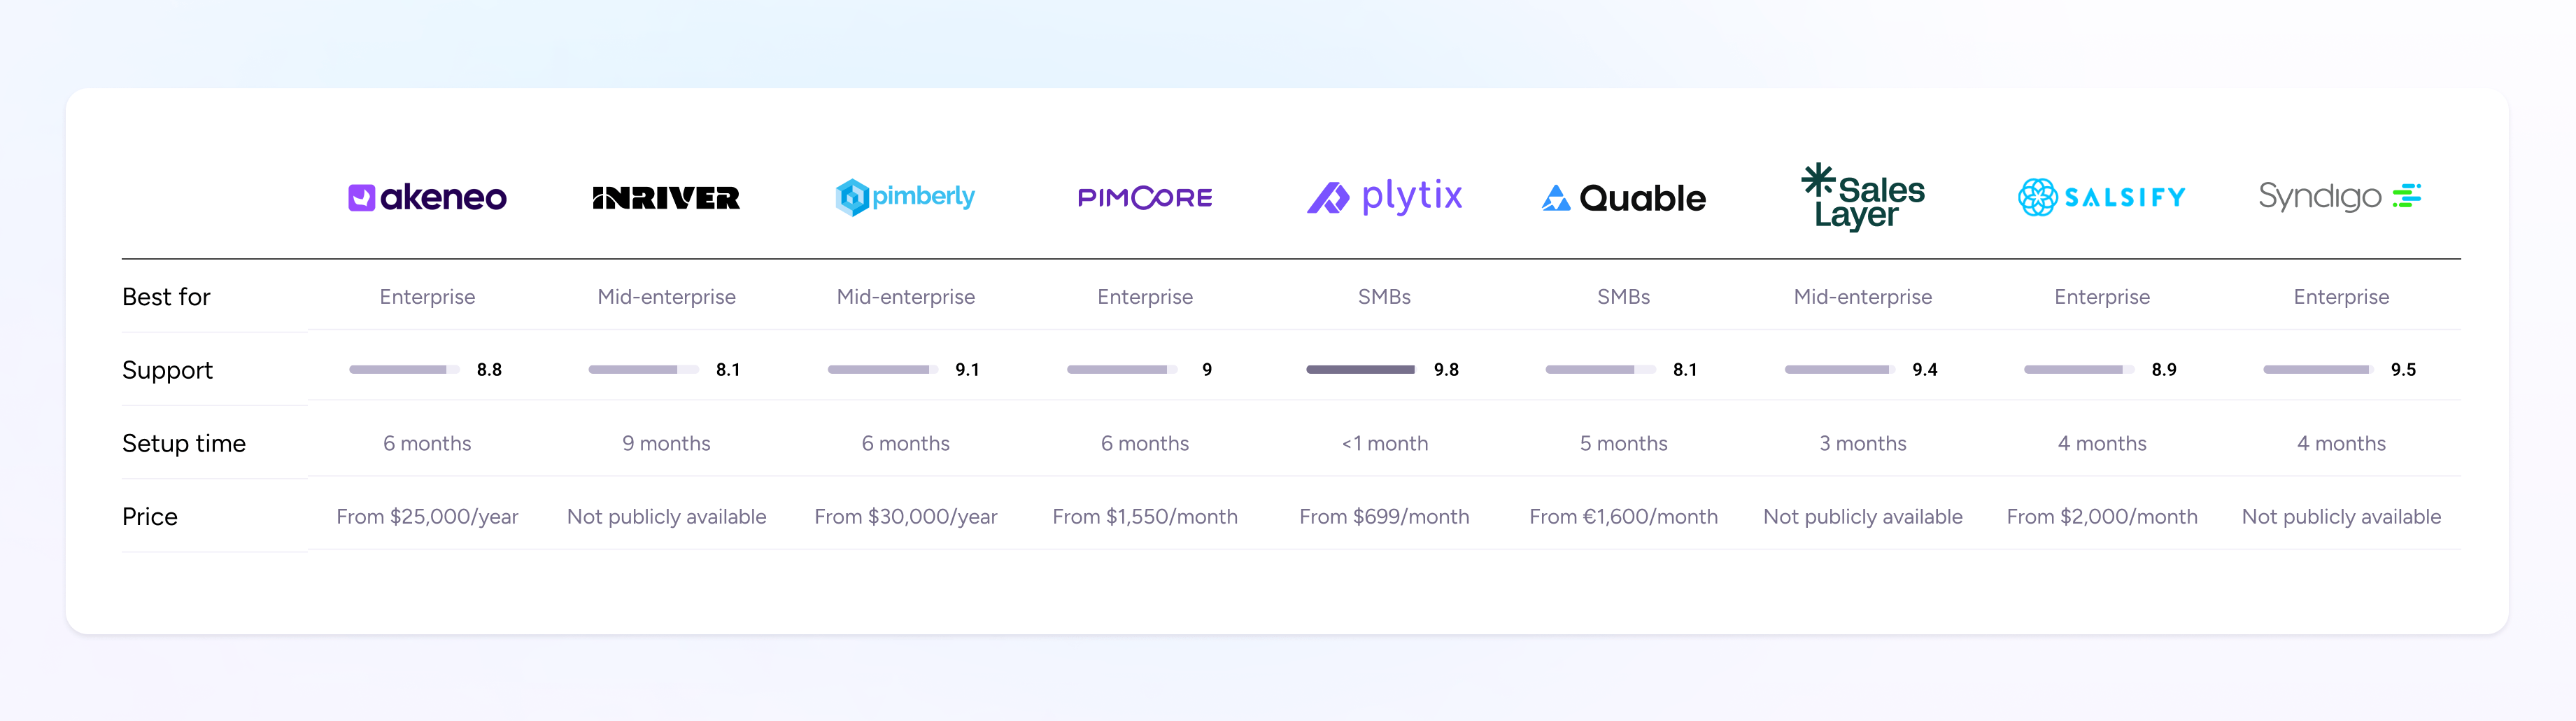The width and height of the screenshot is (2576, 721).
Task: Click the '<1 month' setup time cell
Action: coord(1385,443)
